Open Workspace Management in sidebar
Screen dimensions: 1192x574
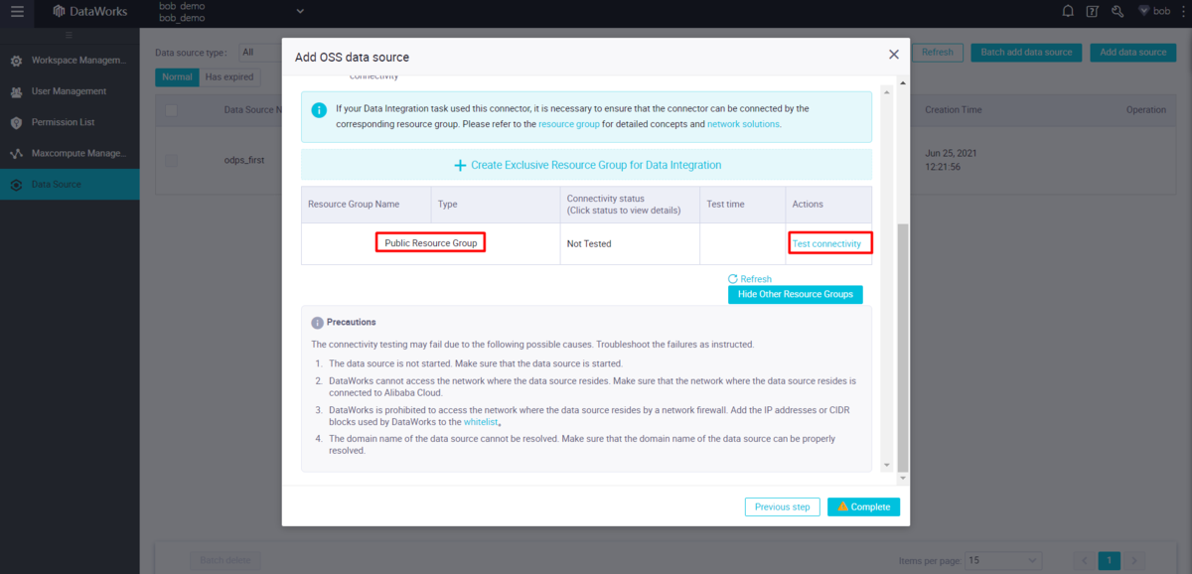point(70,61)
